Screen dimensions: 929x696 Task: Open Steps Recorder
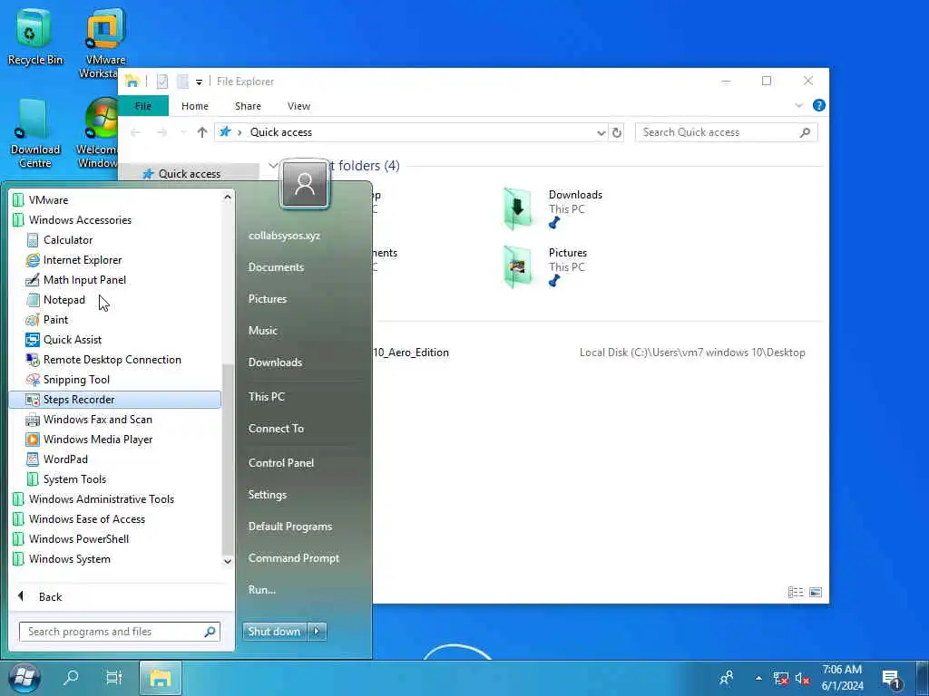(115, 400)
